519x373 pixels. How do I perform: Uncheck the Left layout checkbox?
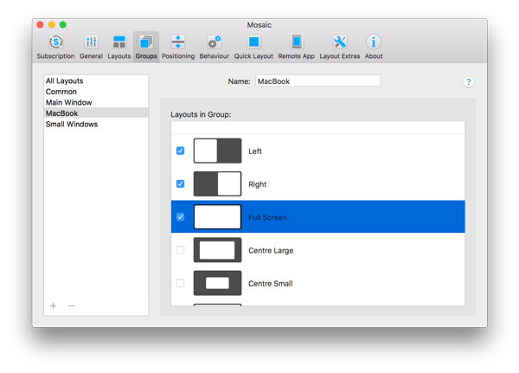click(180, 151)
